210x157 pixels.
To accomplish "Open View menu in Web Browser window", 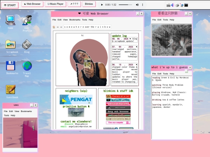I will (65, 20).
